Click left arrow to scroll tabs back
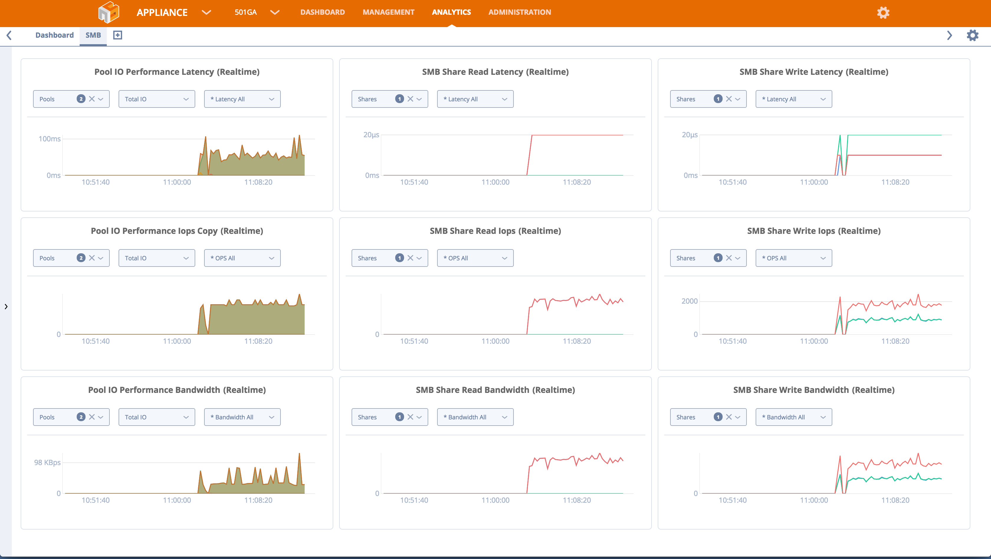The height and width of the screenshot is (559, 991). [9, 35]
